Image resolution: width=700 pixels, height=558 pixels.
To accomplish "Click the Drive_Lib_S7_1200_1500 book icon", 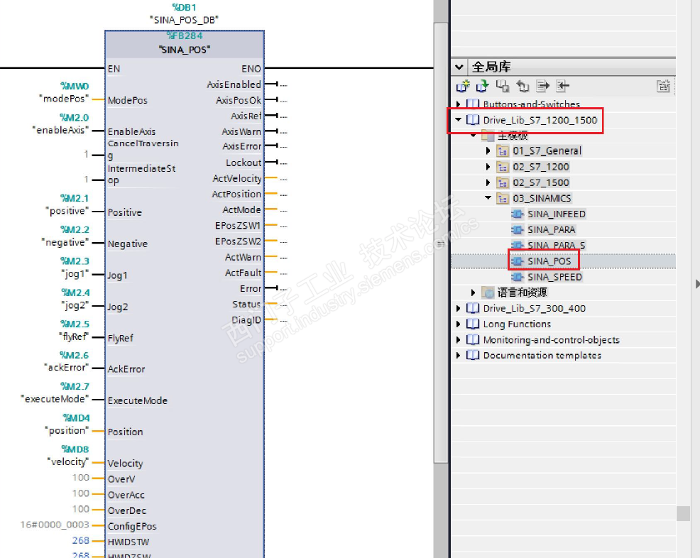I will 473,120.
